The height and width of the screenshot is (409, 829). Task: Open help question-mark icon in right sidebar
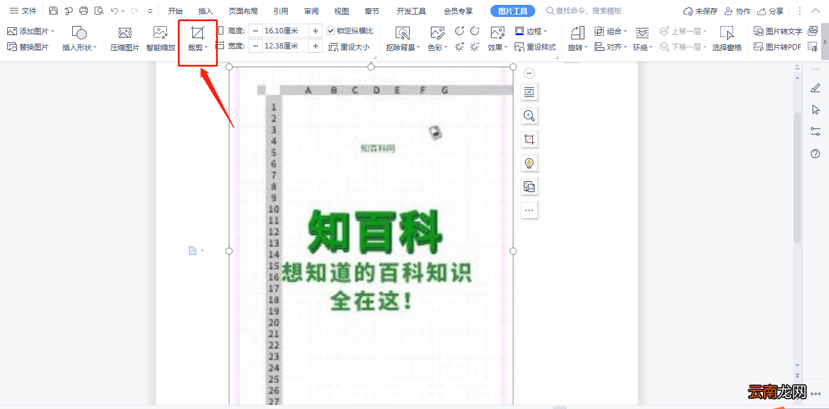816,154
